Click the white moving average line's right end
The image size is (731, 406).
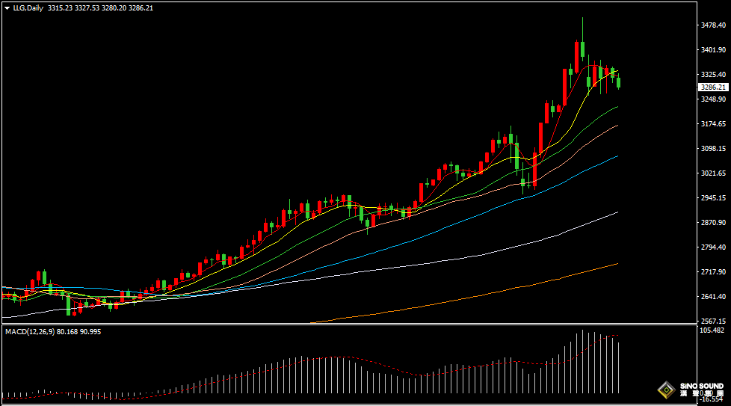[x=617, y=212]
